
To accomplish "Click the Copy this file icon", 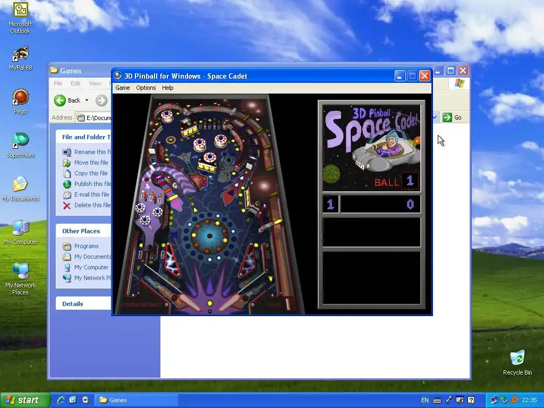I will click(67, 174).
